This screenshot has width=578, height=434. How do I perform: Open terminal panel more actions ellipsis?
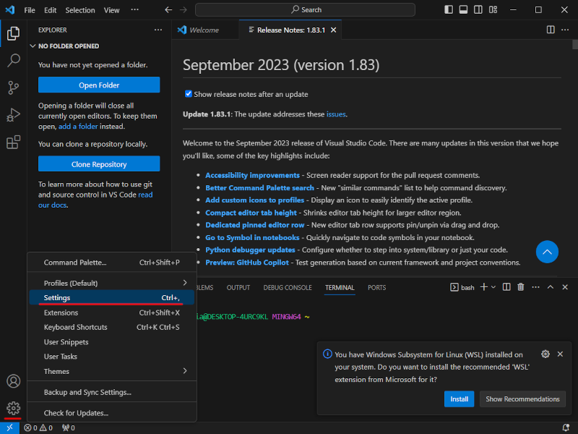click(x=535, y=287)
